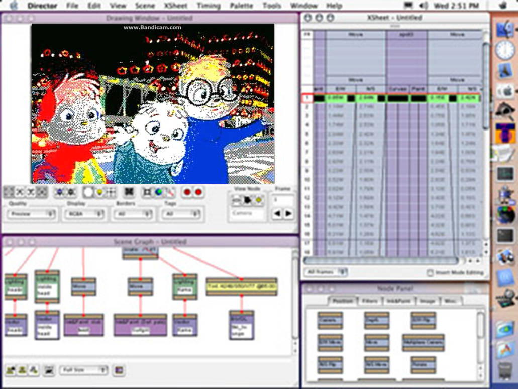
Task: Click the yellow light bulb icon in the Drawing toolbar
Action: pos(99,192)
